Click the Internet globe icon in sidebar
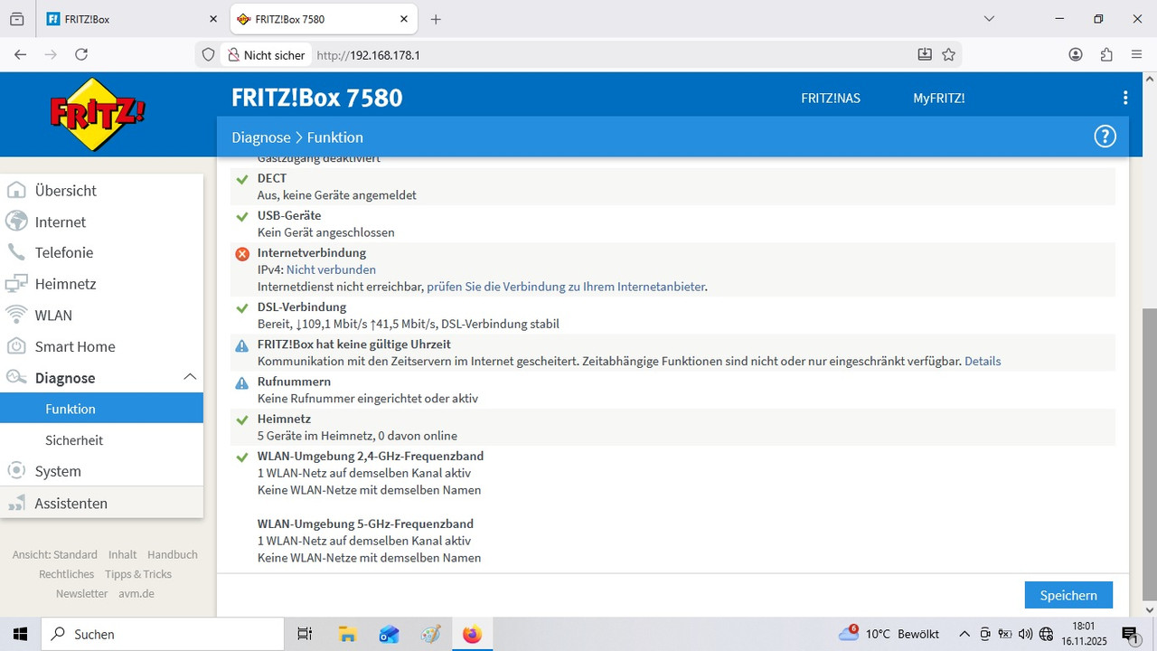This screenshot has height=651, width=1157. [x=16, y=222]
